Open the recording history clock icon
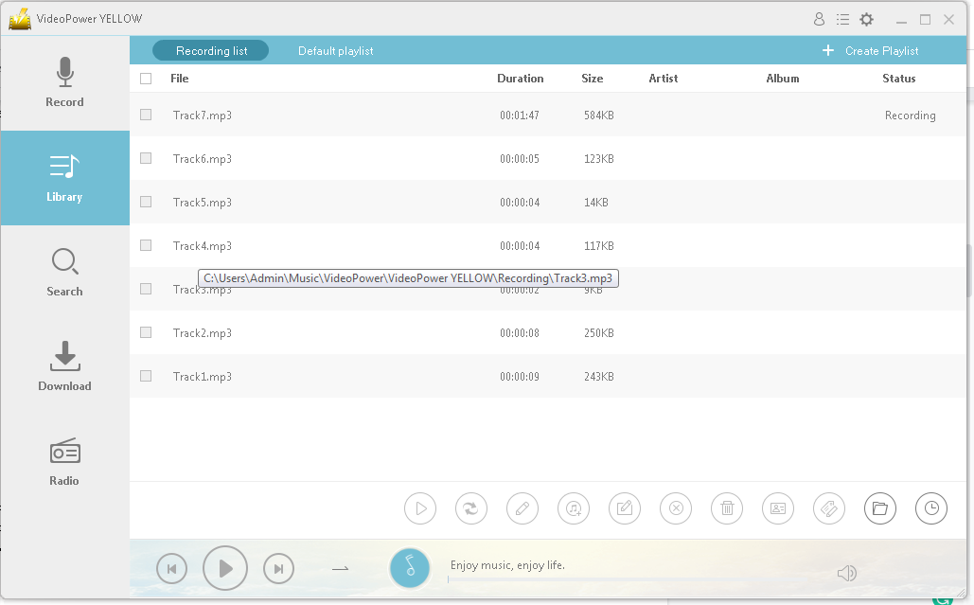 click(x=931, y=508)
